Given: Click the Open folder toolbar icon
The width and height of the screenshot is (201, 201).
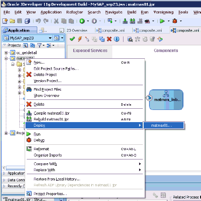Looking at the screenshot, I should [x=12, y=21].
